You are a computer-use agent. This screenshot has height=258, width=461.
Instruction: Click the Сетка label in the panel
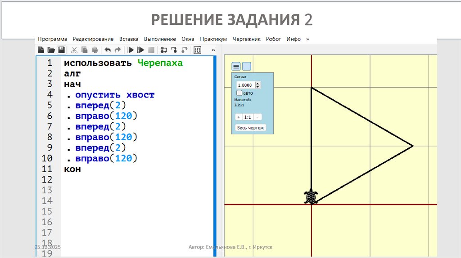tap(240, 77)
